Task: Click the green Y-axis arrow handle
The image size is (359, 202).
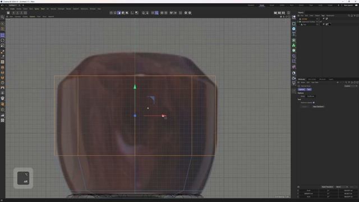Action: tap(135, 87)
